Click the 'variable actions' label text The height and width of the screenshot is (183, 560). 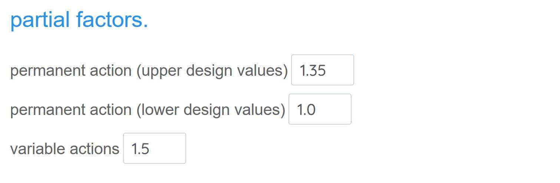point(65,149)
